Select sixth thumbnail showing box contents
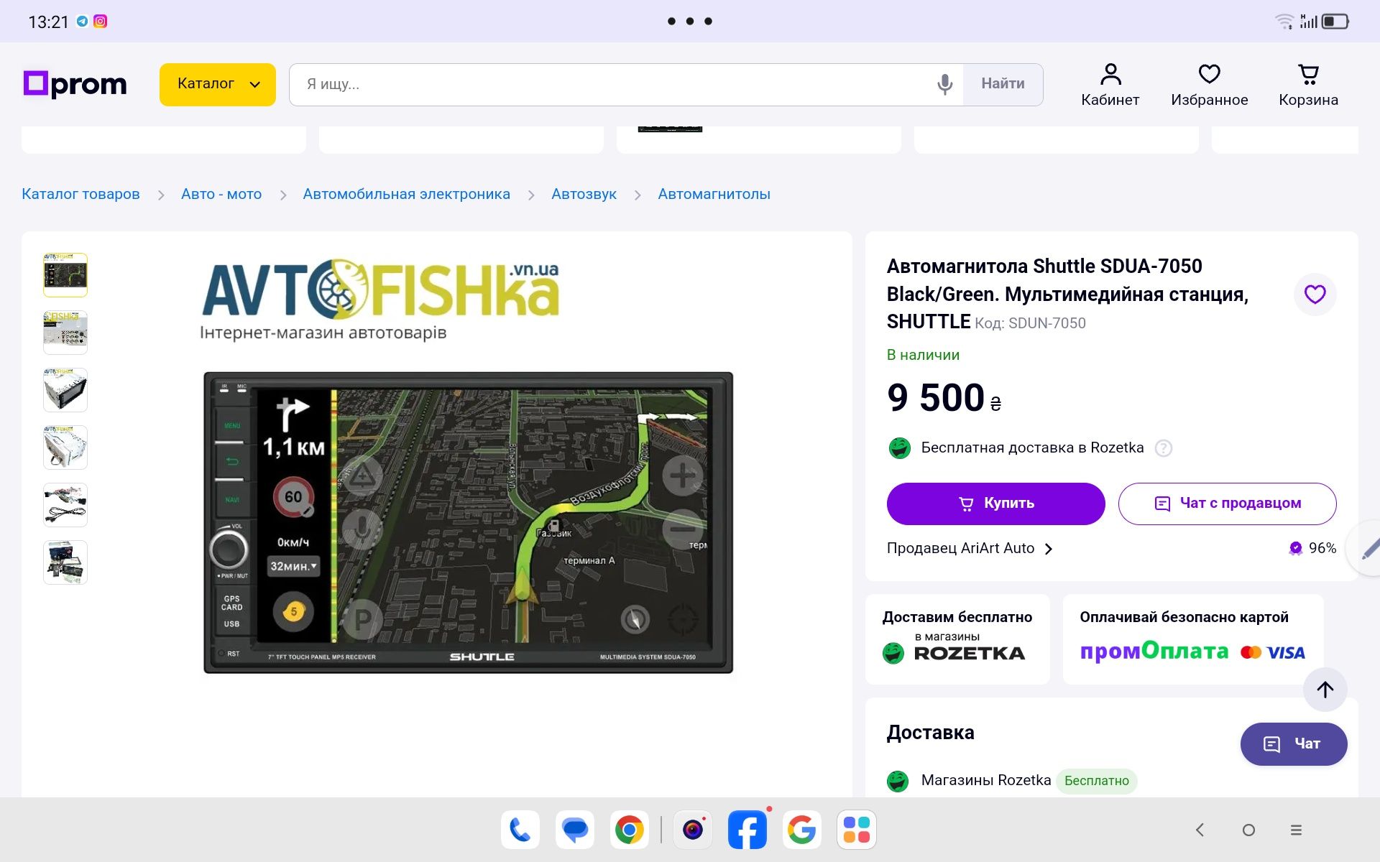Image resolution: width=1380 pixels, height=862 pixels. coord(65,562)
